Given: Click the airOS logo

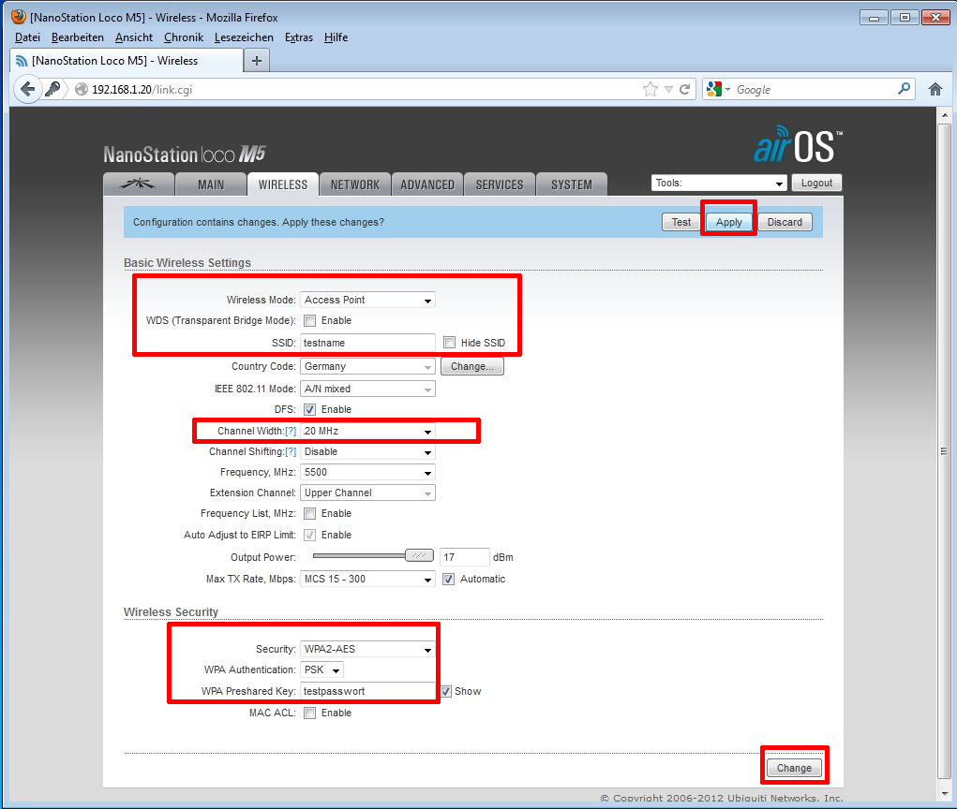Looking at the screenshot, I should coord(797,145).
